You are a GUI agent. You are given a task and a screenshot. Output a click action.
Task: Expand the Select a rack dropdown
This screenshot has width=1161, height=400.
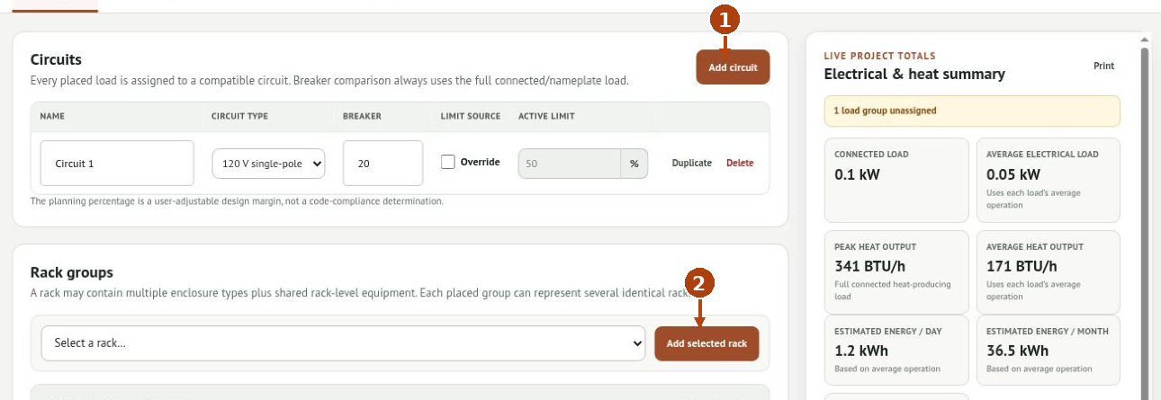343,343
